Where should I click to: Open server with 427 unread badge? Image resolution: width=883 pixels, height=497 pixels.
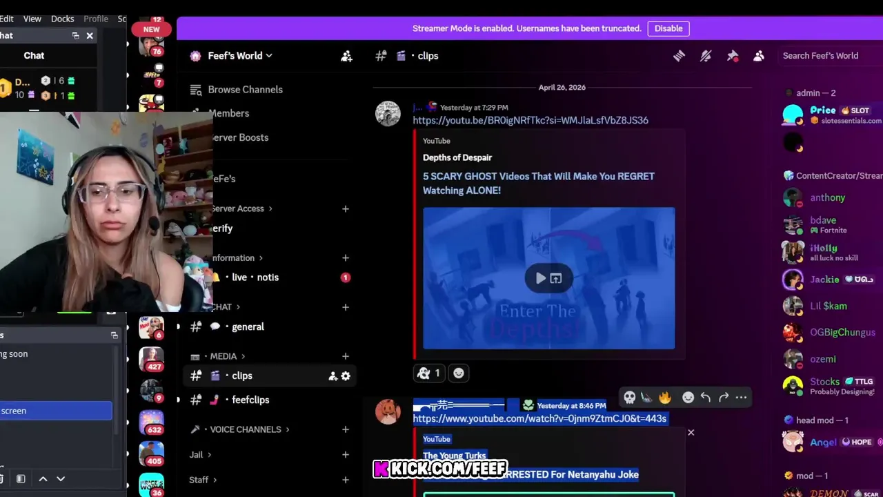tap(151, 360)
